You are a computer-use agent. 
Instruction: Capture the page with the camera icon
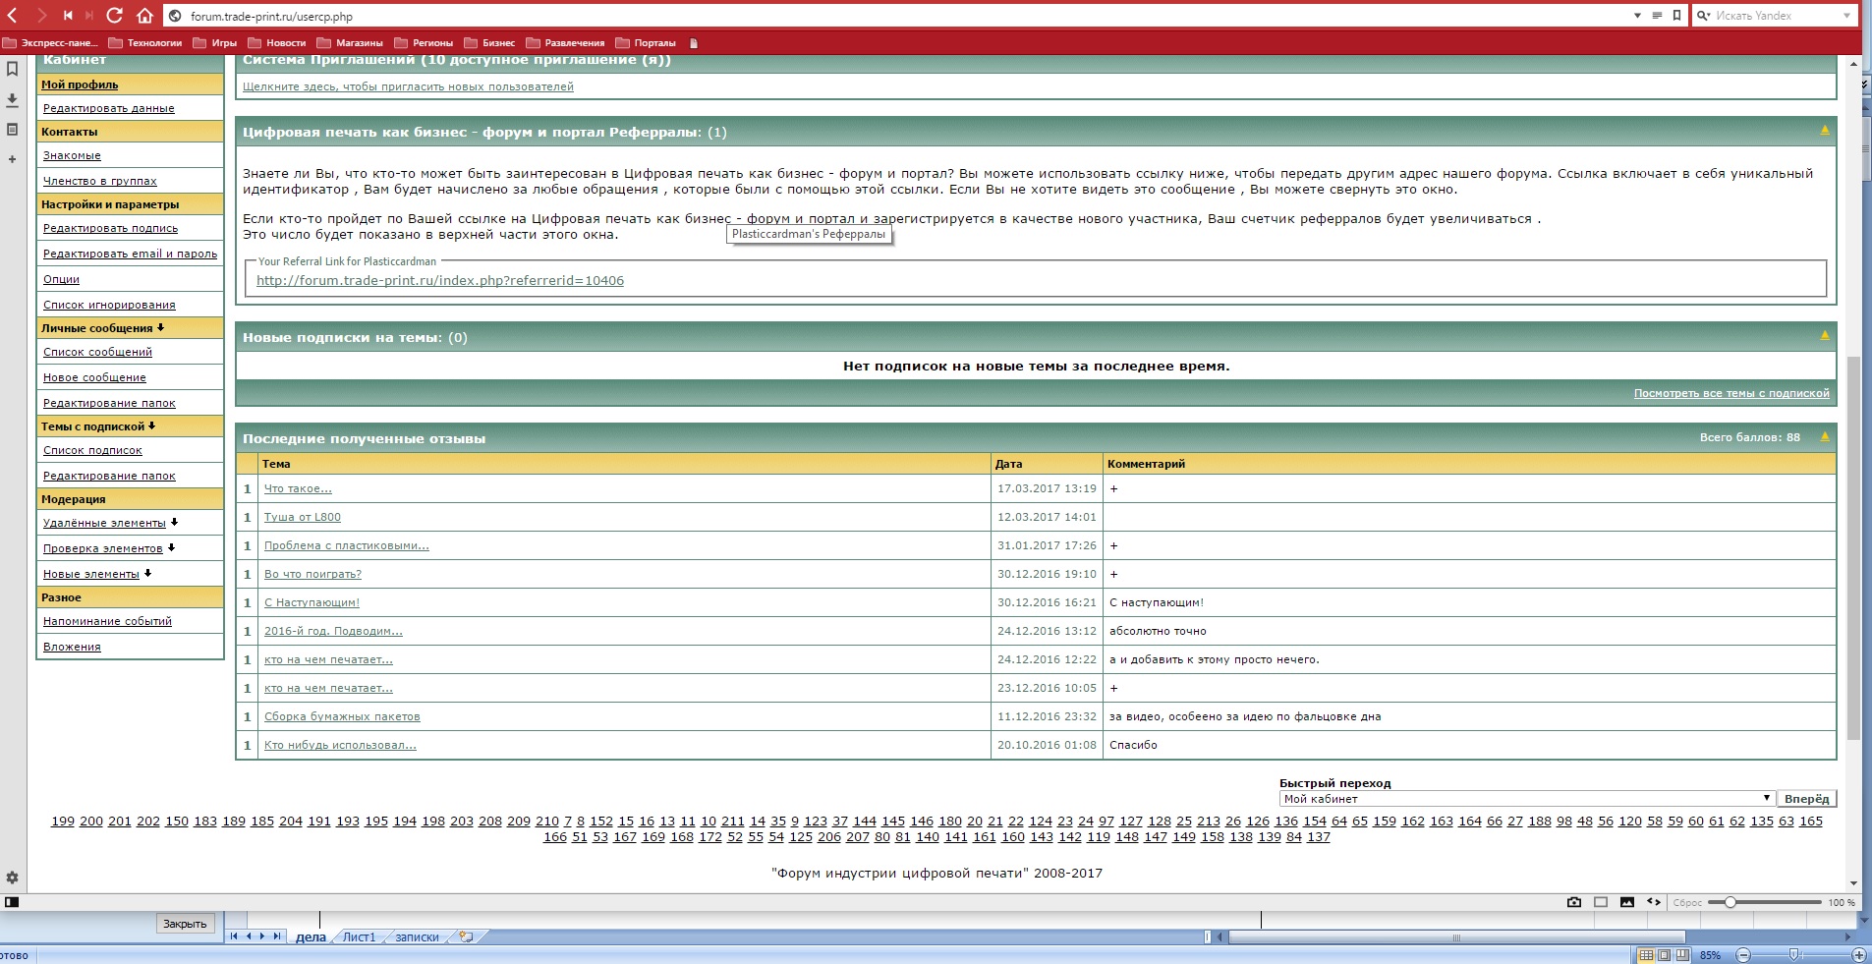tap(1573, 902)
